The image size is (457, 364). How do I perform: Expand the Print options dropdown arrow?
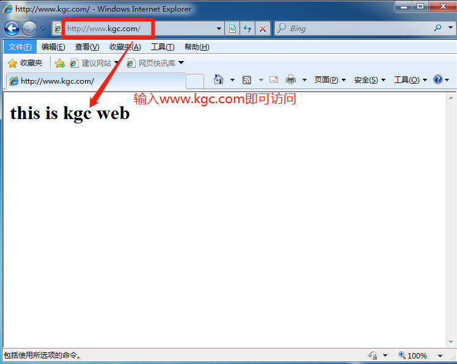click(x=304, y=80)
